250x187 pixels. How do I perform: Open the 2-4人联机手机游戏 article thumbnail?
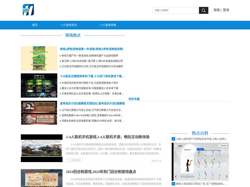point(42,148)
